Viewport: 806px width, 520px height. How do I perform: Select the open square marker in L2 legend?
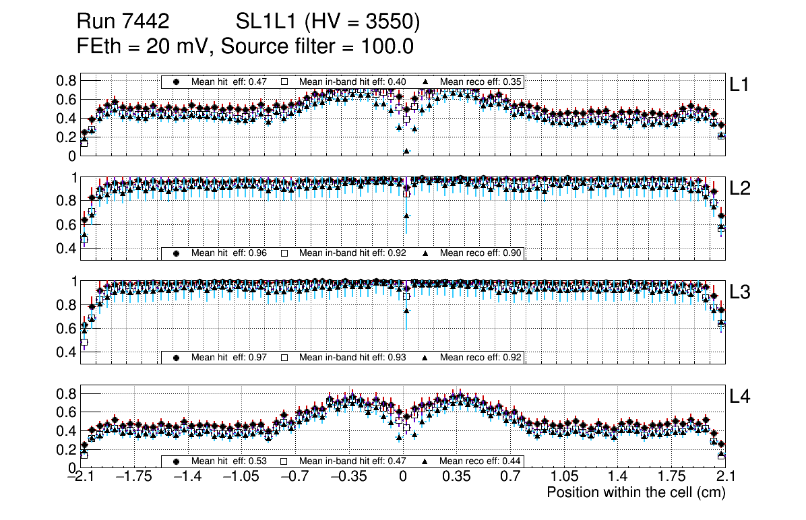tap(284, 253)
